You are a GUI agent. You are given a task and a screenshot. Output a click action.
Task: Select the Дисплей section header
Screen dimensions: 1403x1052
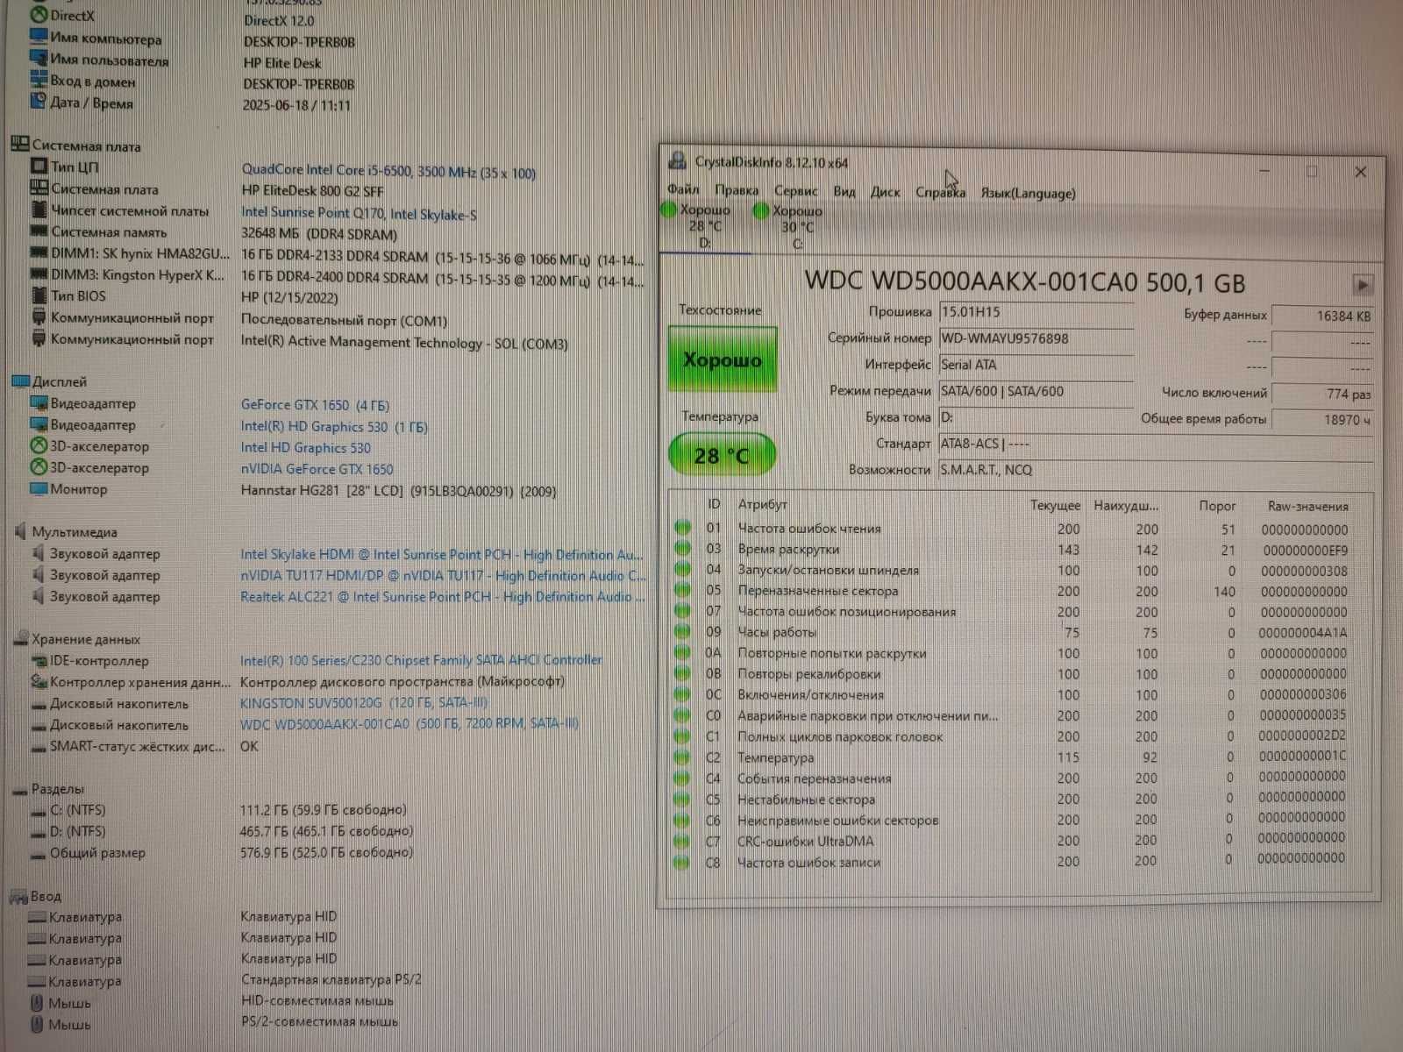pos(59,381)
